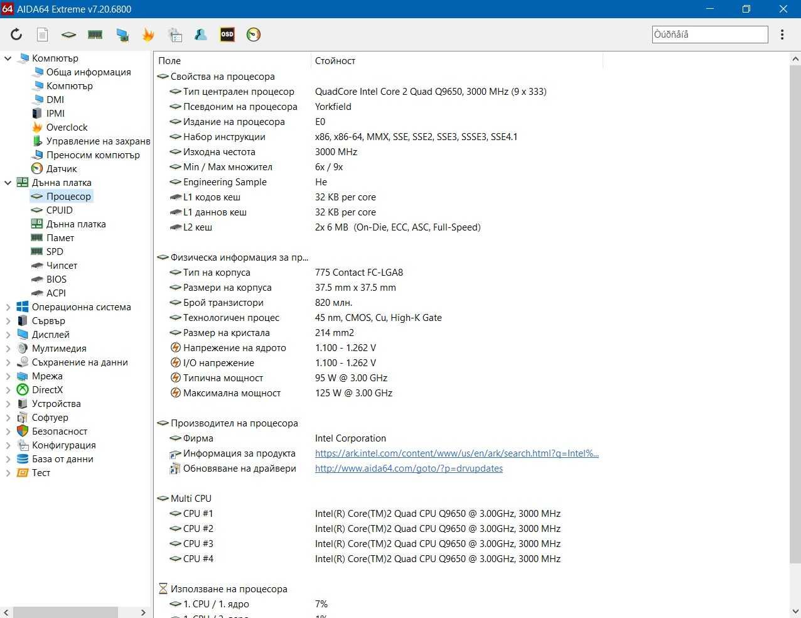Image resolution: width=801 pixels, height=618 pixels.
Task: Open the Overclock tree item
Action: click(x=67, y=127)
